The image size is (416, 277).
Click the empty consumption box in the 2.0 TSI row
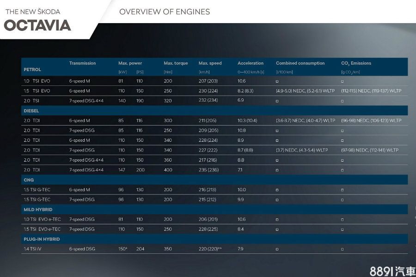(277, 101)
